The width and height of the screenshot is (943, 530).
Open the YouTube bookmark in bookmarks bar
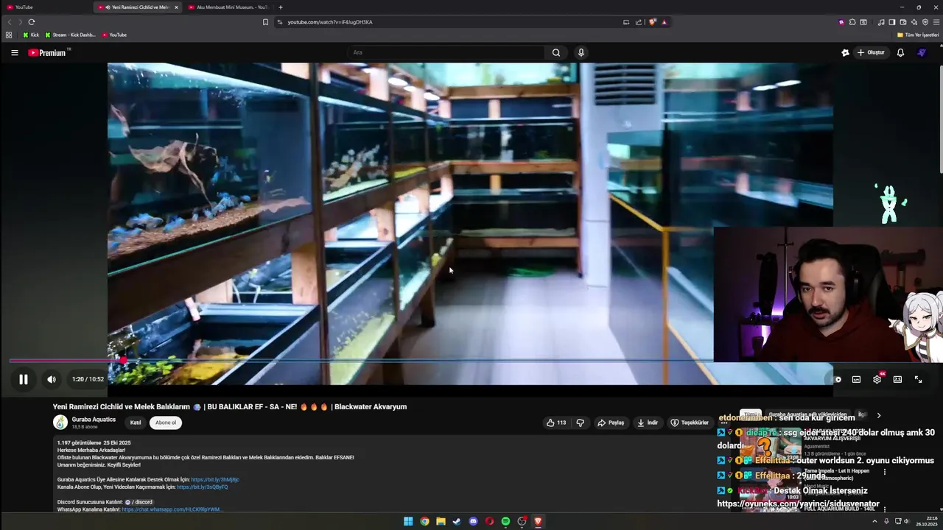click(114, 35)
